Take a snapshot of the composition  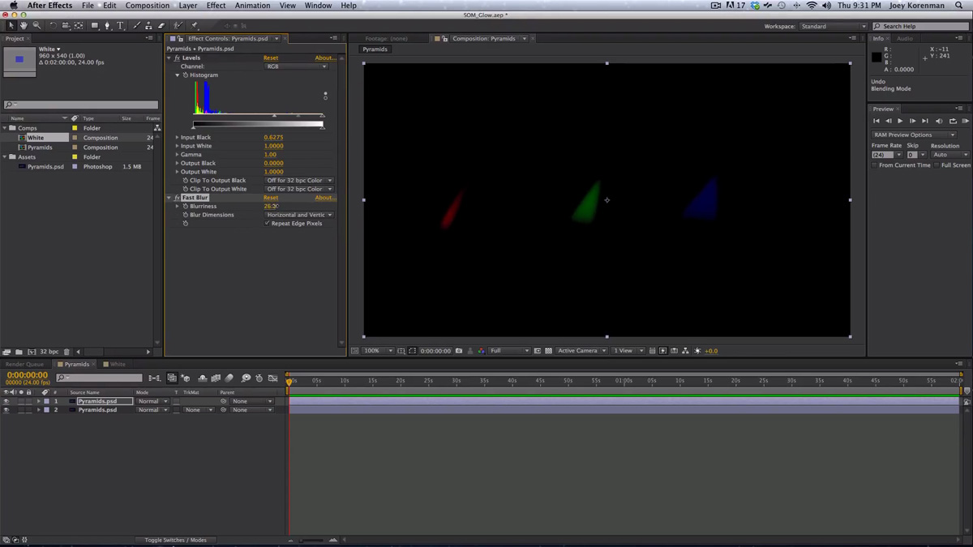(x=459, y=350)
